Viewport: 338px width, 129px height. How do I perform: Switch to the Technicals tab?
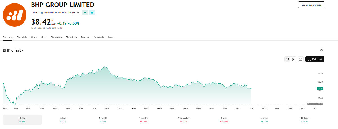click(71, 37)
